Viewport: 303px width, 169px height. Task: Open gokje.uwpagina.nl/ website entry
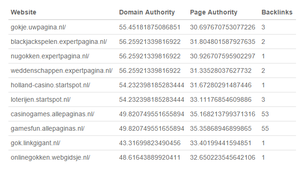(x=38, y=27)
